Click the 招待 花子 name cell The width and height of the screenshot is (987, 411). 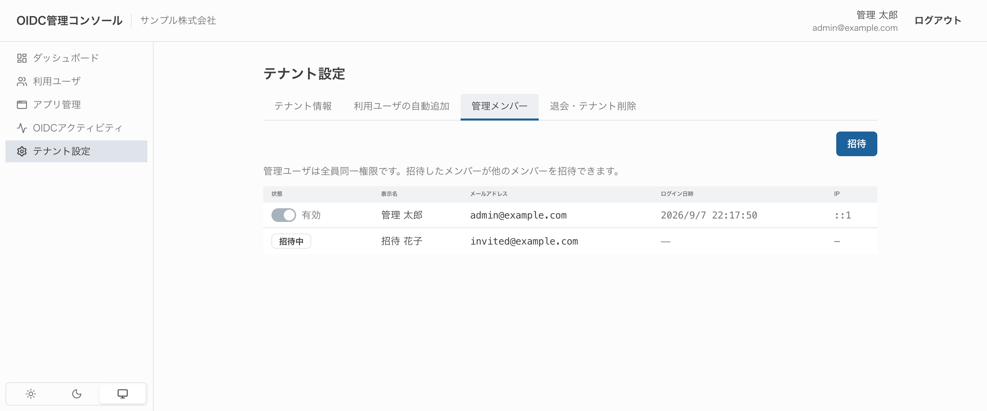tap(402, 241)
